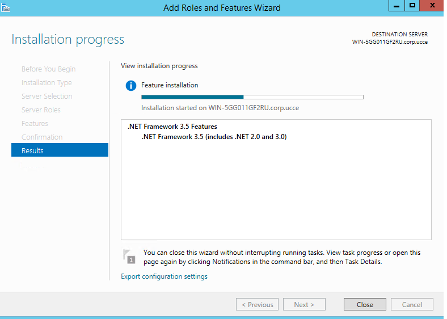Select the .NET Framework 3.5 Features entry
Image resolution: width=447 pixels, height=319 pixels.
pyautogui.click(x=172, y=127)
